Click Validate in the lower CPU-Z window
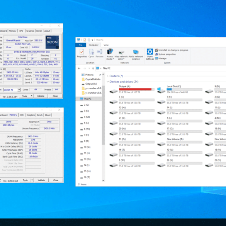Image resolution: width=226 pixels, height=226 pixels. click(41, 180)
